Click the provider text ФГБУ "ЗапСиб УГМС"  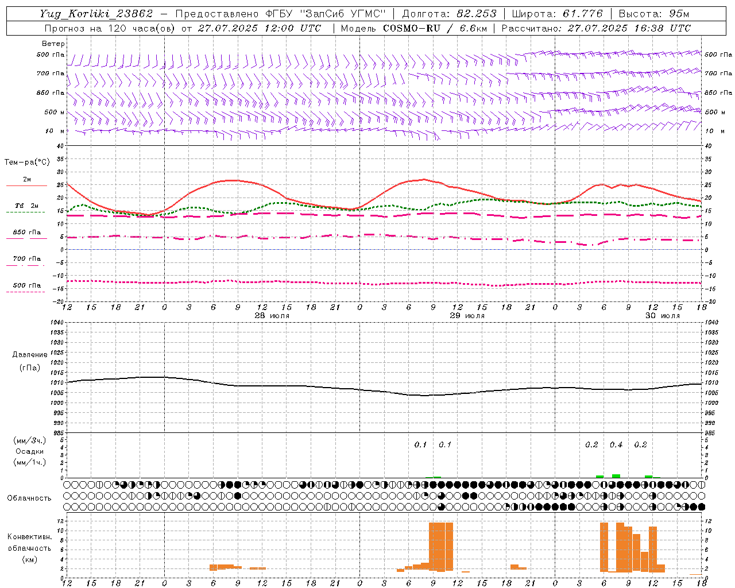(x=325, y=14)
